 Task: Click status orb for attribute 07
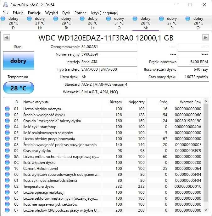tap(7, 138)
